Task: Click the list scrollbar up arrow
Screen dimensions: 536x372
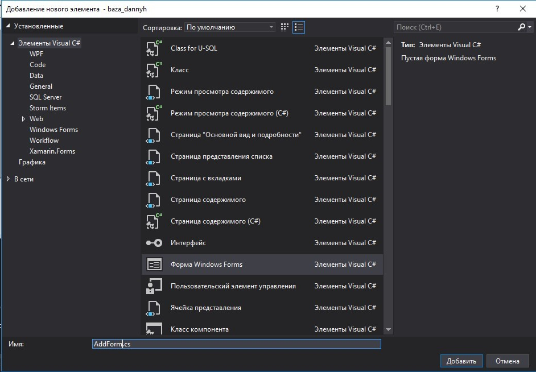Action: click(x=388, y=43)
